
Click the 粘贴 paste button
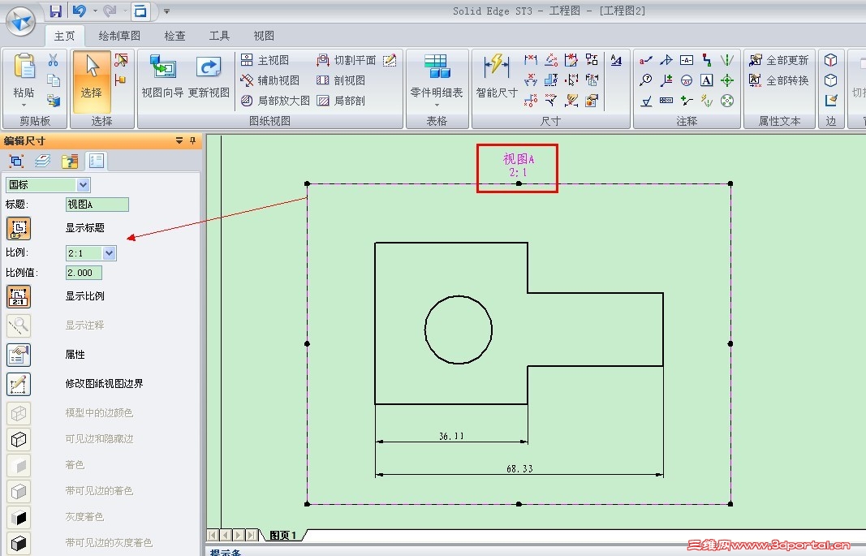pos(24,75)
